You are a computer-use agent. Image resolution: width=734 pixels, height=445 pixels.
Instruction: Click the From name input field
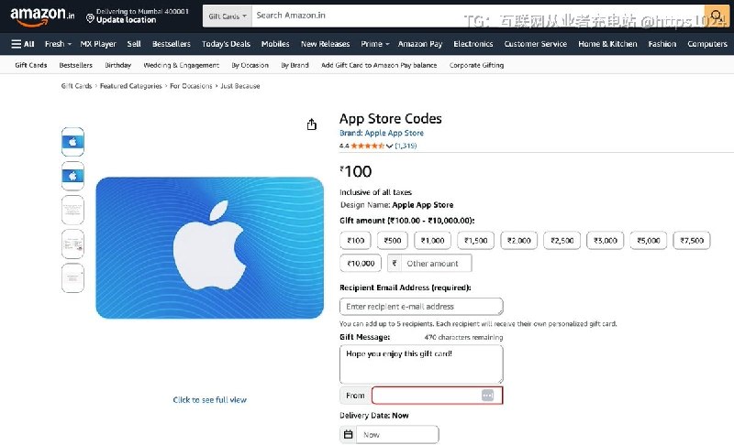click(438, 396)
